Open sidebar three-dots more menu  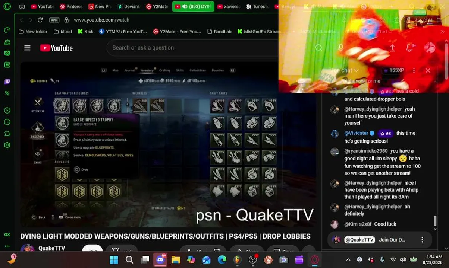tap(7, 246)
